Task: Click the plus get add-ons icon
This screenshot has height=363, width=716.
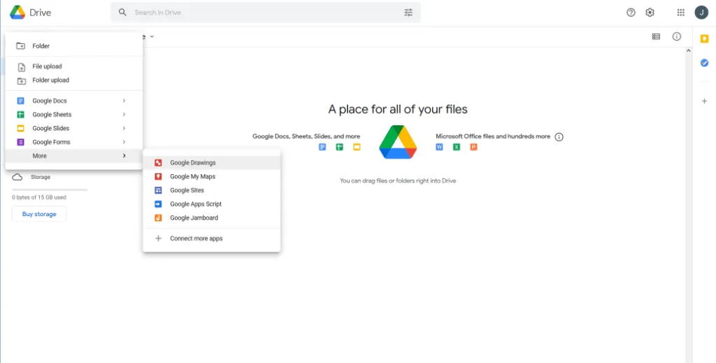Action: tap(704, 101)
